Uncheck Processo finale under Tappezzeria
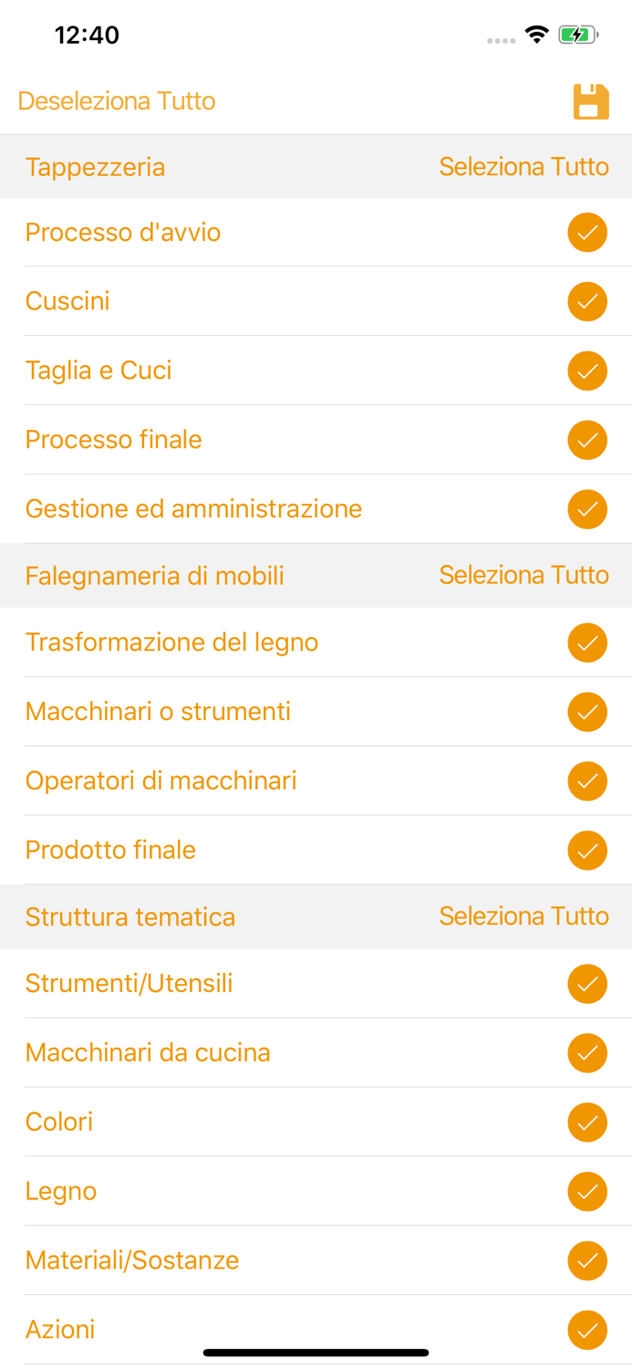 588,440
